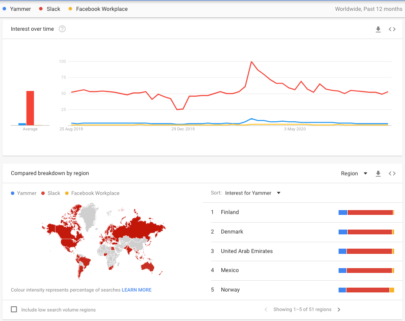Click the world map thumbnail

click(104, 240)
